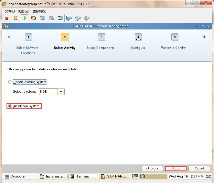
Task: Switch to hana_insta... taskbar window
Action: 53,176
